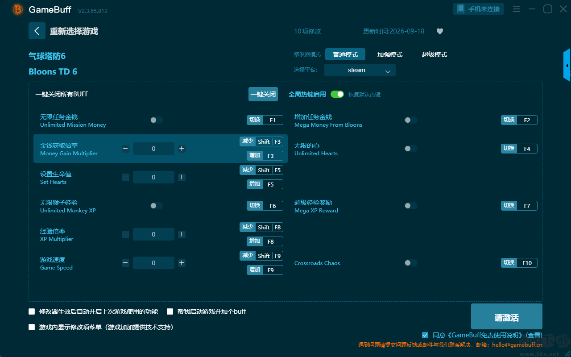
Task: Switch to 加强模式 mode tab
Action: (x=390, y=54)
